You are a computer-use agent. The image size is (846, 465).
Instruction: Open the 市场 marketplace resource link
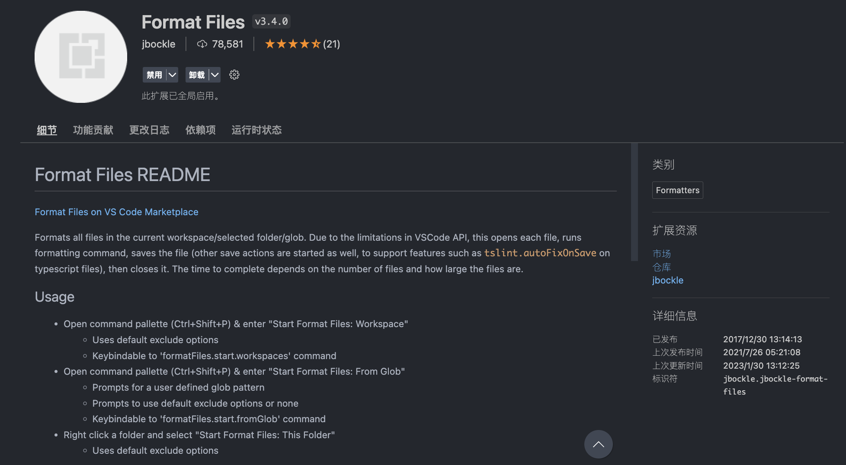(x=661, y=254)
